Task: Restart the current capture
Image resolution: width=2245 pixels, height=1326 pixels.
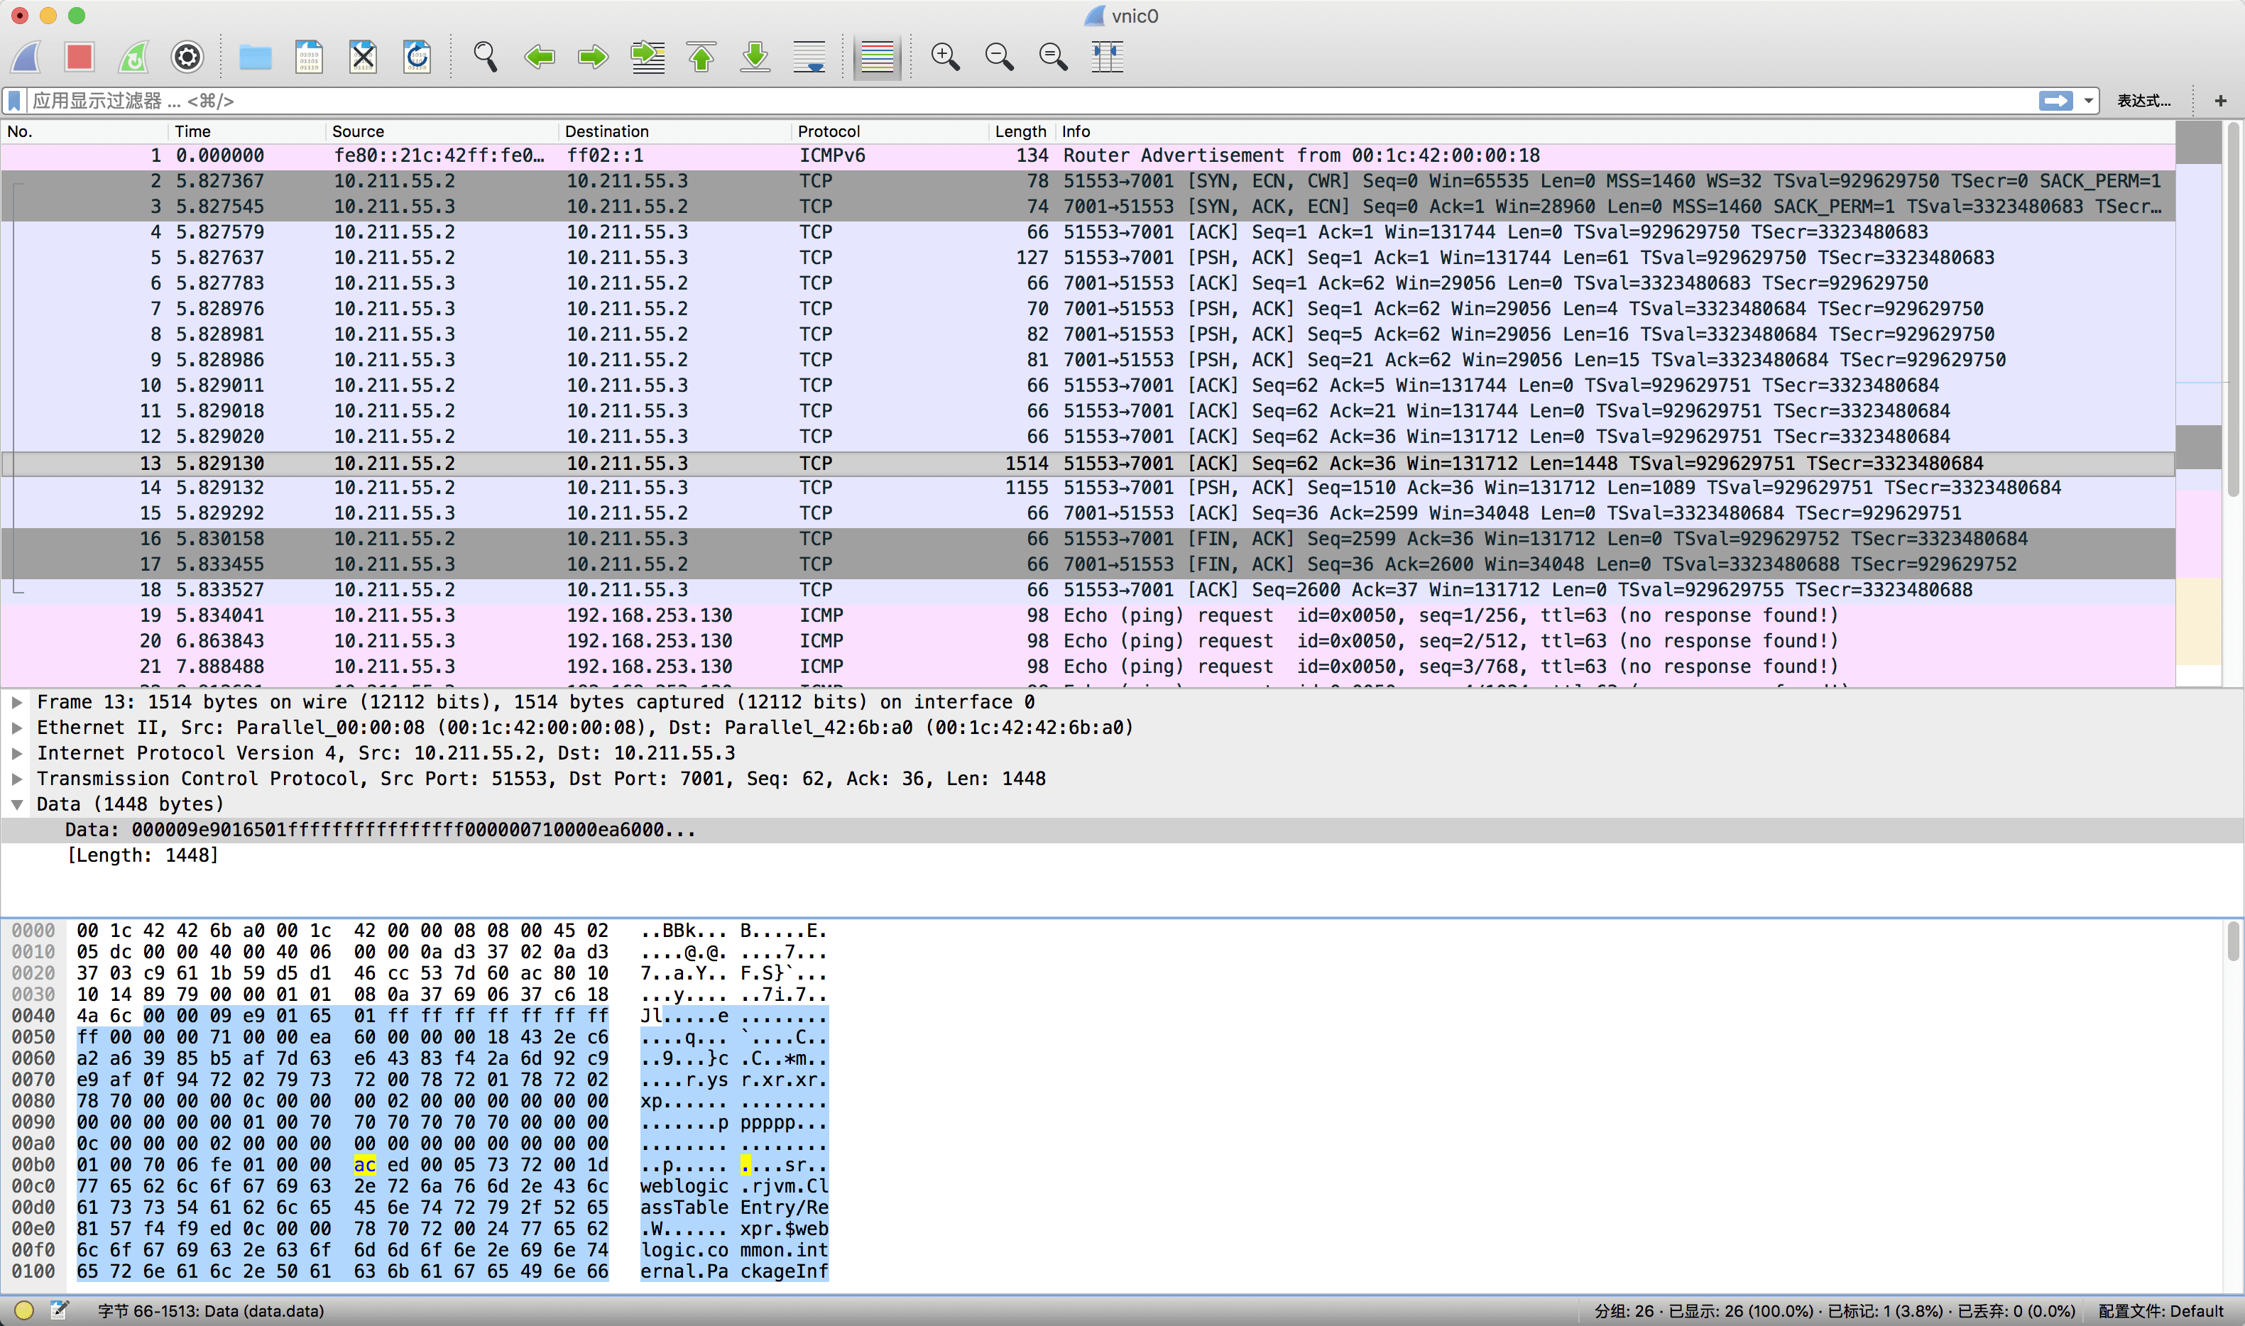Action: pos(133,57)
